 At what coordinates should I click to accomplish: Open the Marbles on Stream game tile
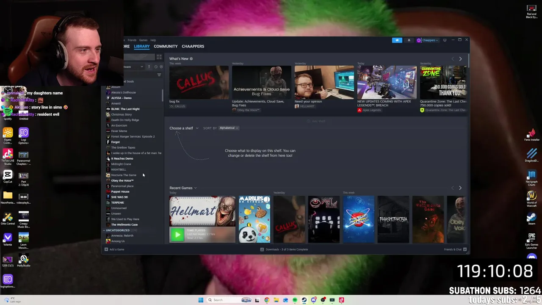pos(254,219)
